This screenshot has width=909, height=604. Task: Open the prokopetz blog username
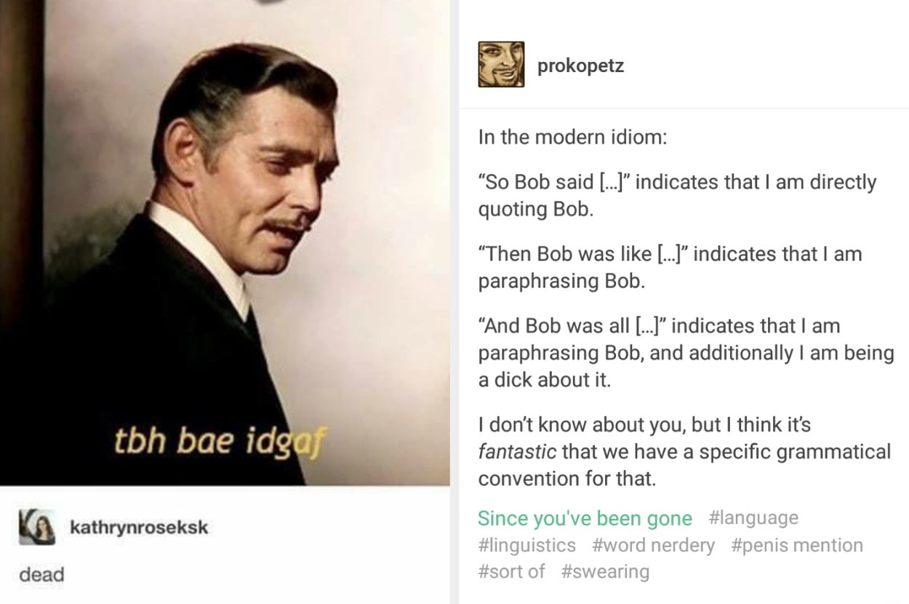tap(580, 66)
